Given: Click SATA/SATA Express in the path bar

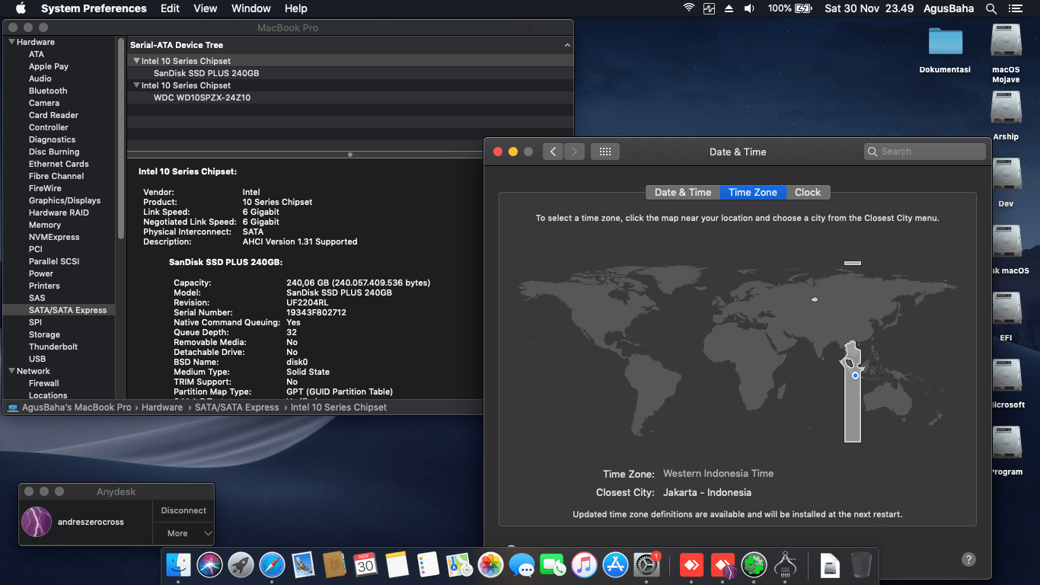Looking at the screenshot, I should 237,408.
